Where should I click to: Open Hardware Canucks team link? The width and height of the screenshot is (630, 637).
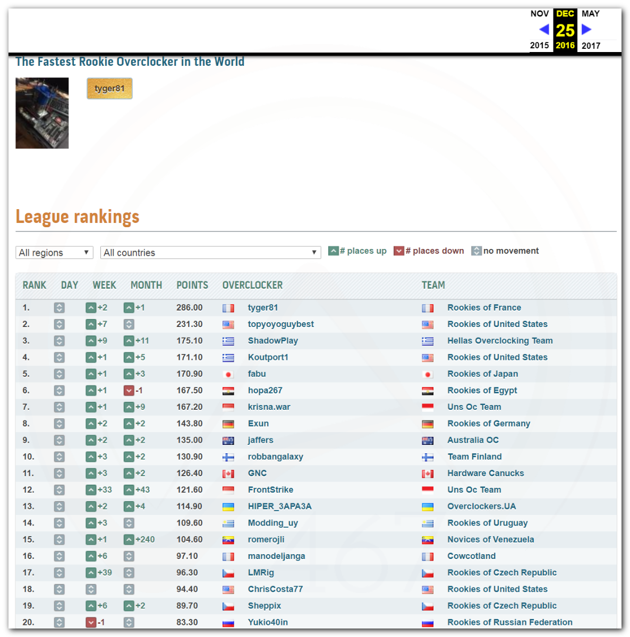(486, 474)
